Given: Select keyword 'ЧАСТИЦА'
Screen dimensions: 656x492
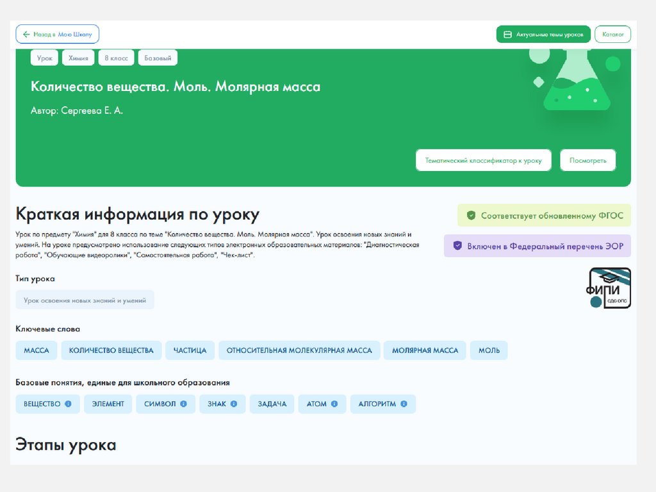Looking at the screenshot, I should pyautogui.click(x=190, y=350).
